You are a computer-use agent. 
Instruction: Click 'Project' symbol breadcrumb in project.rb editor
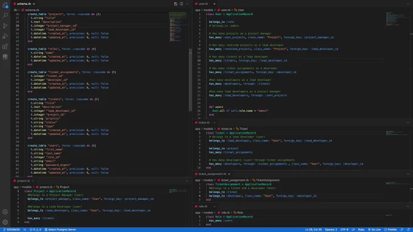click(x=64, y=187)
